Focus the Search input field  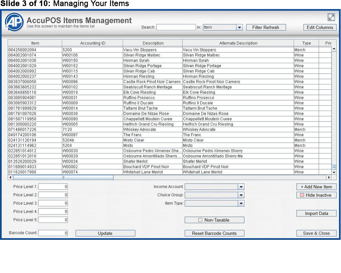[x=176, y=27]
